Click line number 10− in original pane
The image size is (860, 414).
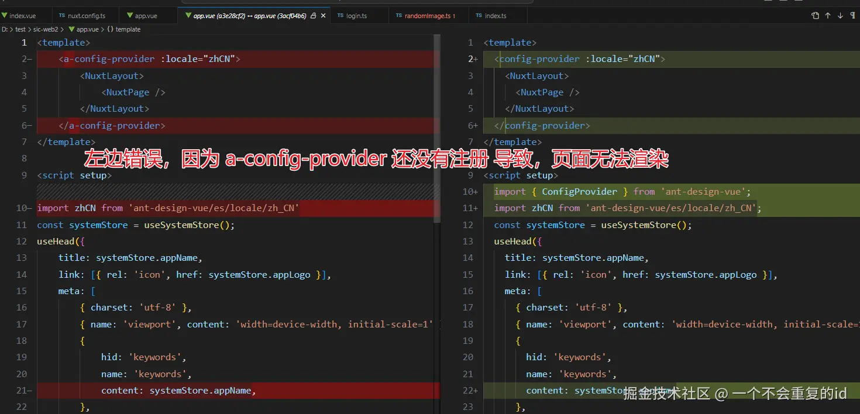23,208
